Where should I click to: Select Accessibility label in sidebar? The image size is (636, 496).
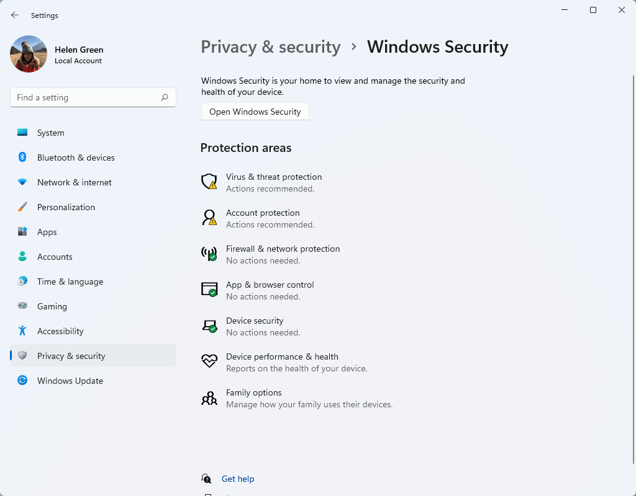[60, 331]
